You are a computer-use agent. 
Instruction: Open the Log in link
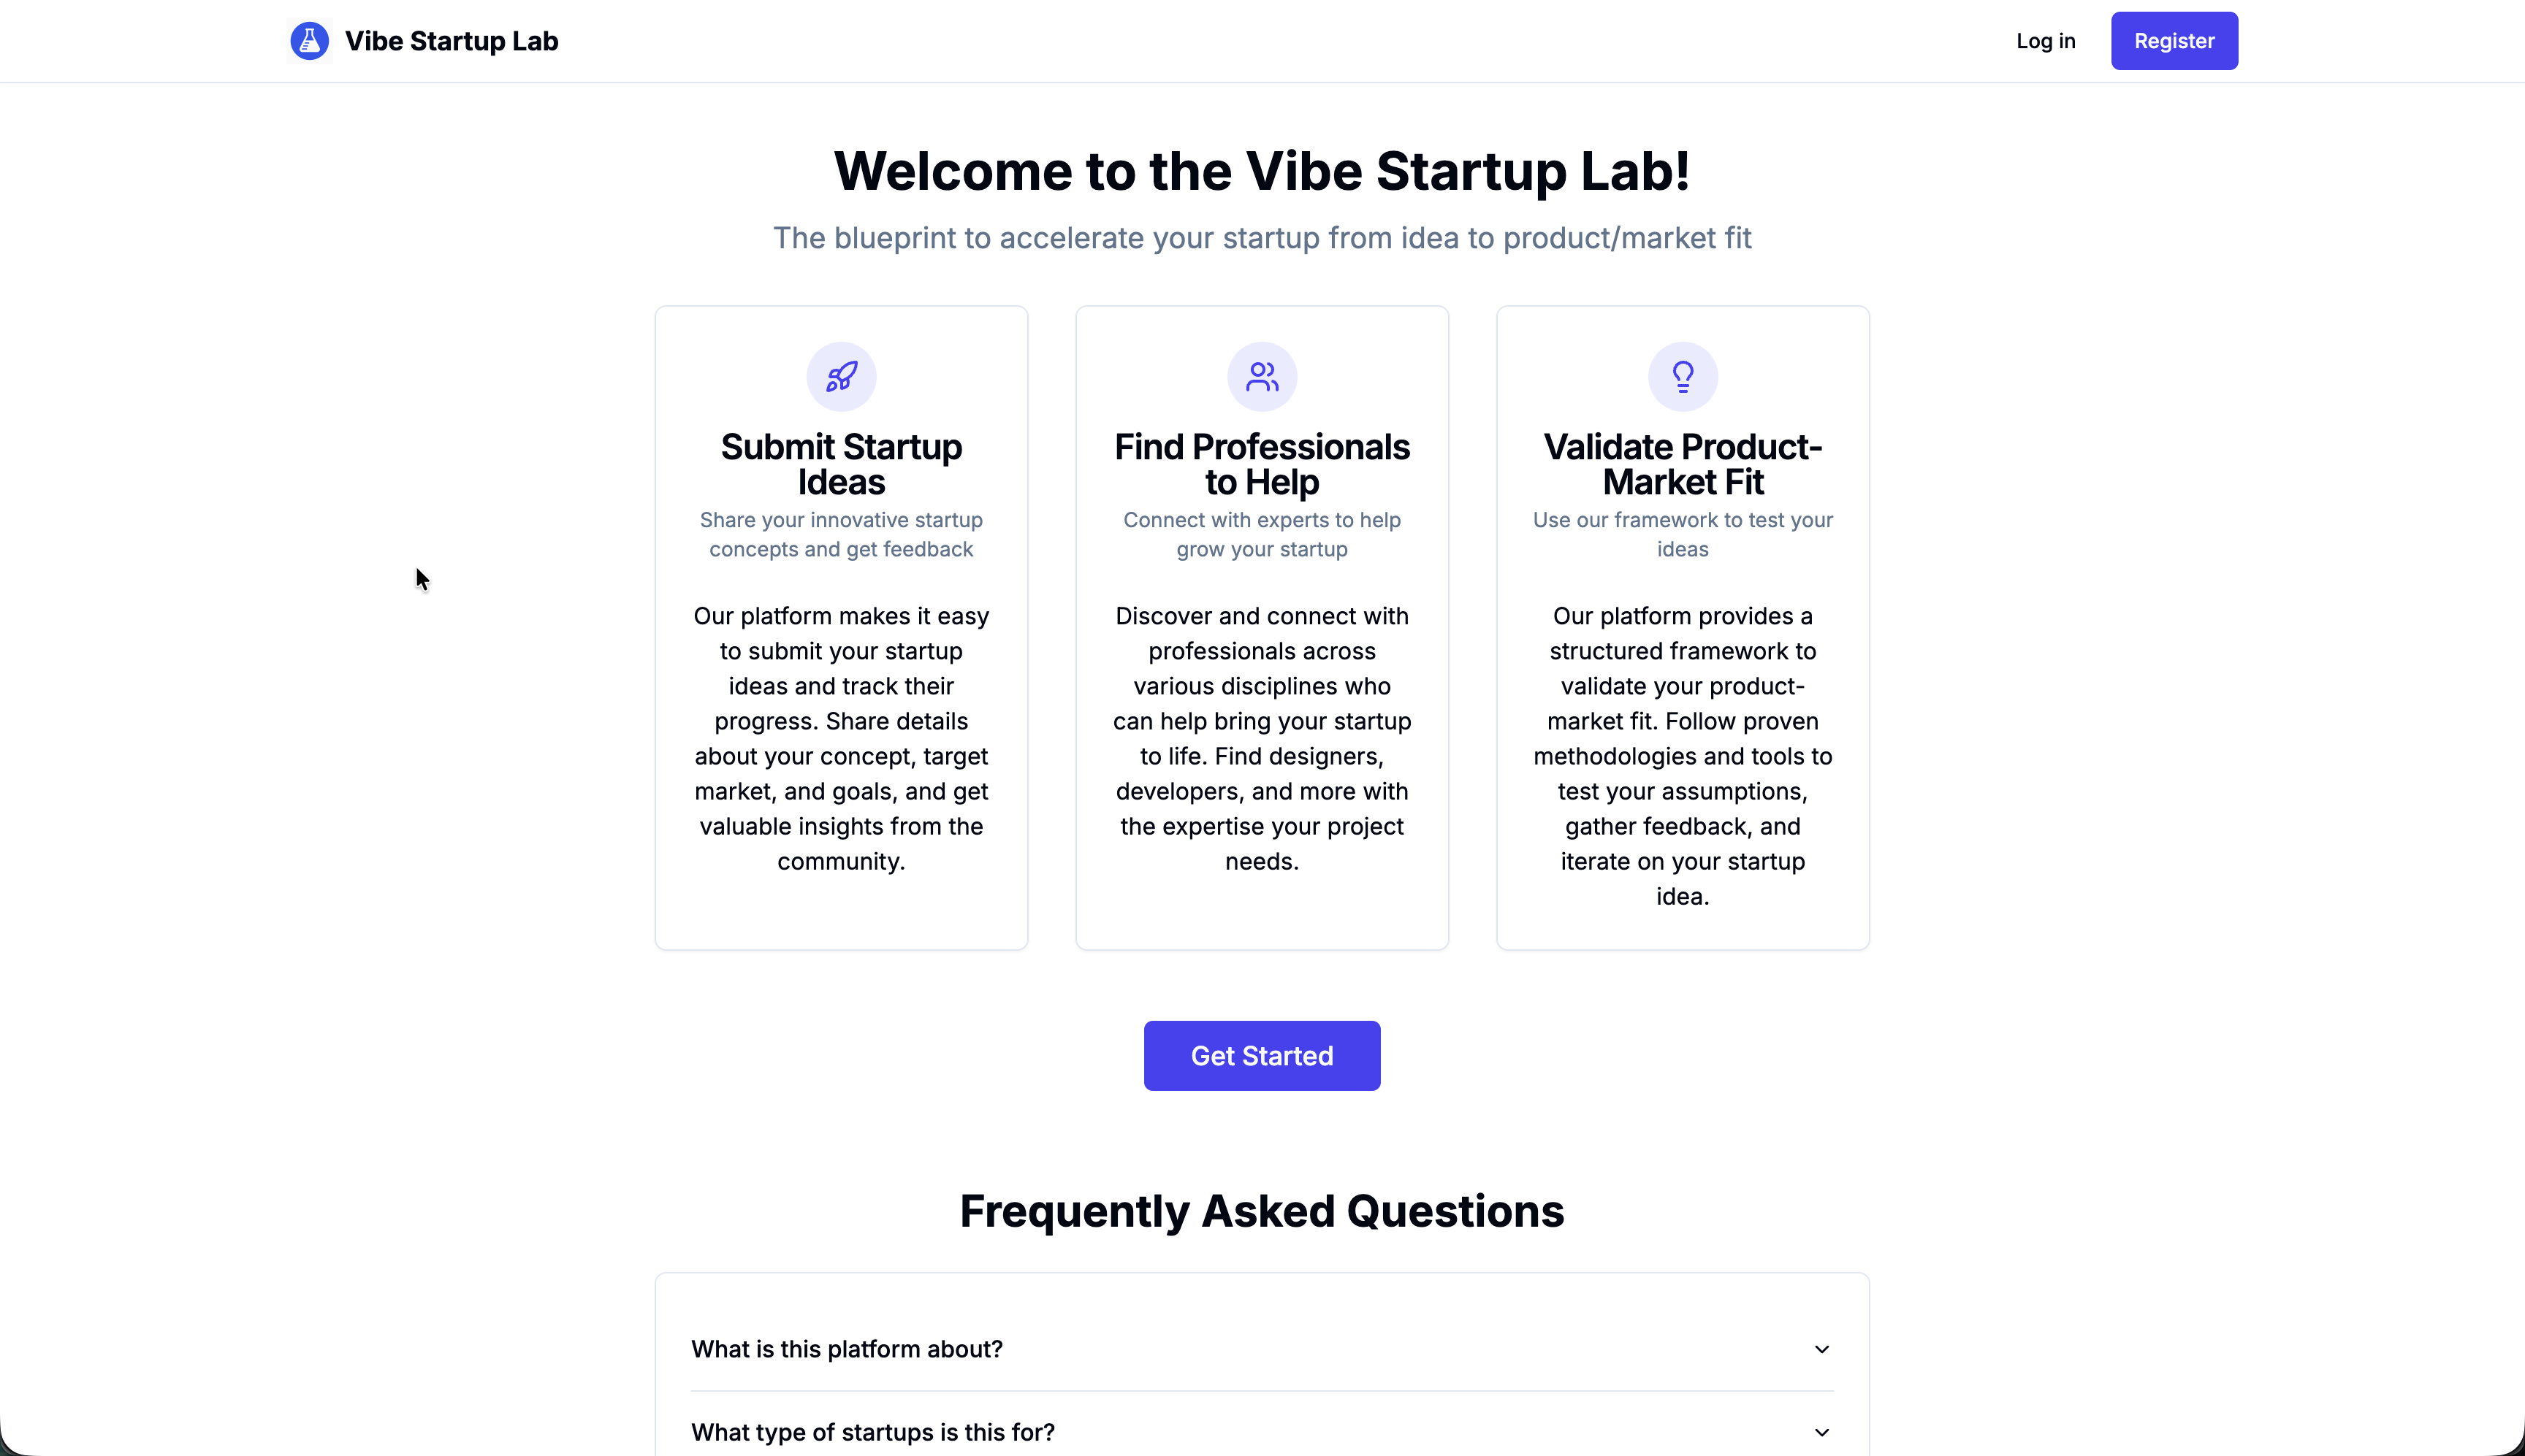[2046, 40]
